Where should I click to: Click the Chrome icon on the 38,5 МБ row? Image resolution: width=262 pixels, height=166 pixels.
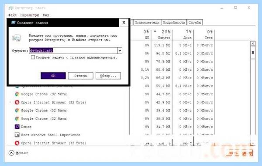tap(17, 118)
